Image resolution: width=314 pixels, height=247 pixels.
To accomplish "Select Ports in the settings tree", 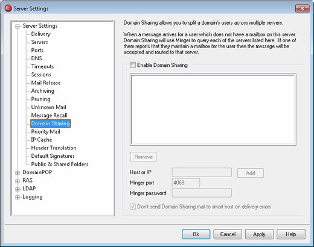I will 37,50.
